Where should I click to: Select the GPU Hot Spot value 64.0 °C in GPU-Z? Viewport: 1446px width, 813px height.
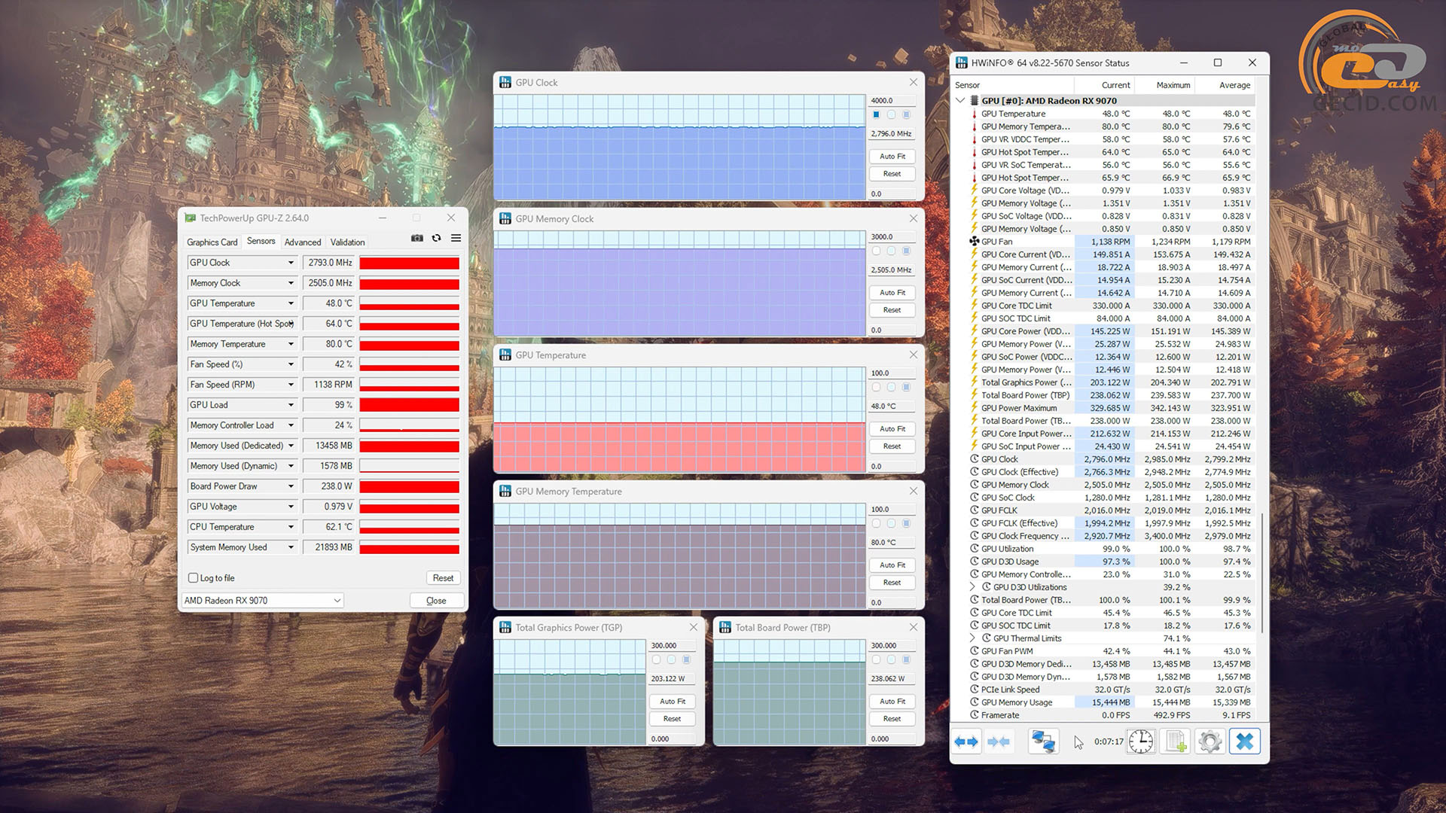tap(328, 324)
